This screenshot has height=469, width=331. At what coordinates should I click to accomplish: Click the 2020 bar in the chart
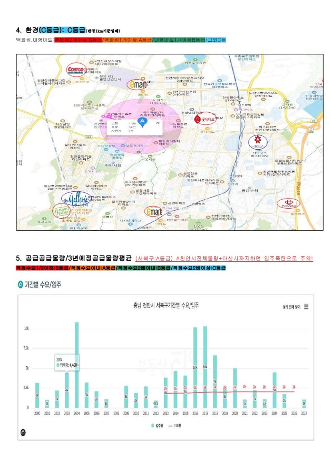point(235,388)
